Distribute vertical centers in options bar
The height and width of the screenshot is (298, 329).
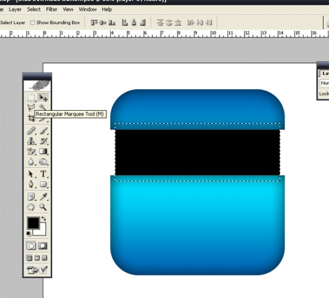point(169,23)
